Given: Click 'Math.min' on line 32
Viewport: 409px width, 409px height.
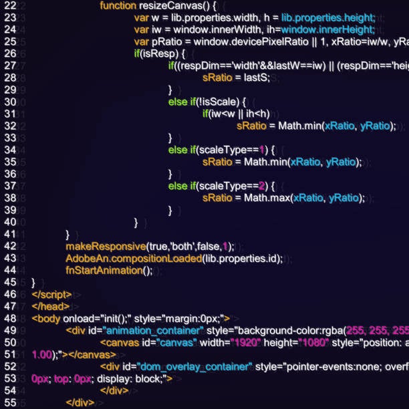Looking at the screenshot, I should [x=300, y=126].
